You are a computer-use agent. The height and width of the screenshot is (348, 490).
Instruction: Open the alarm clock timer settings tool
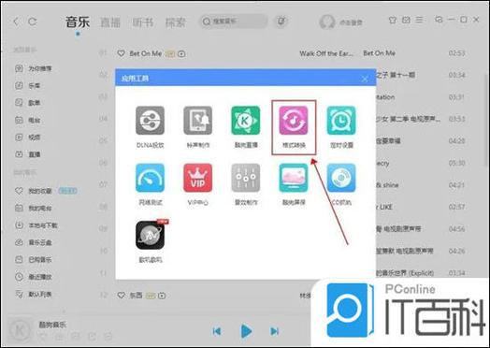click(x=341, y=121)
